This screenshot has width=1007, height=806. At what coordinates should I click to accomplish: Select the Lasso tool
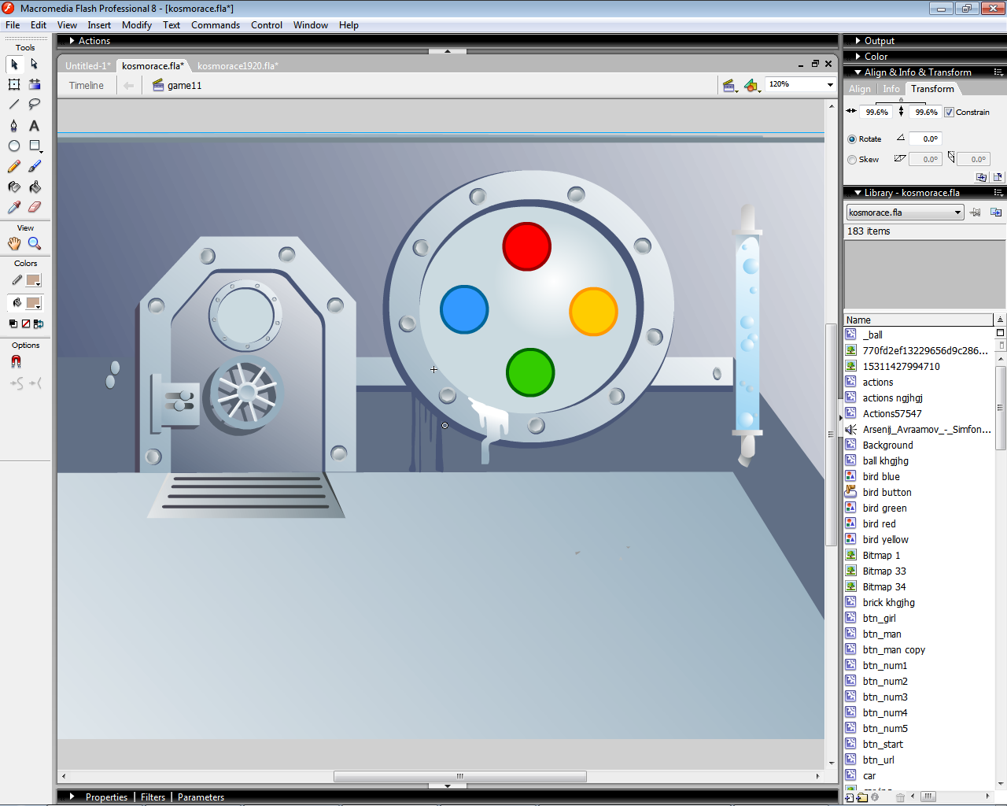click(35, 104)
